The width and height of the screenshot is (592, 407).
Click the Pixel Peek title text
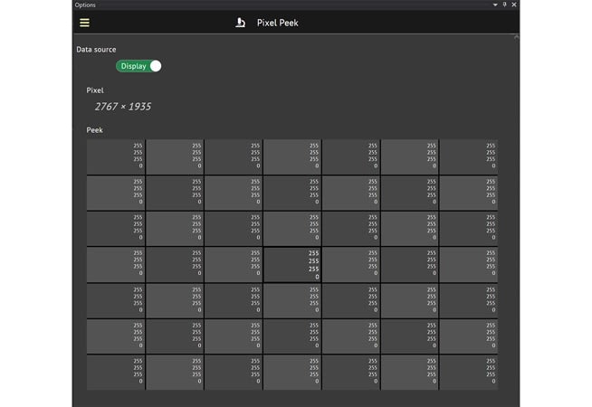(280, 23)
